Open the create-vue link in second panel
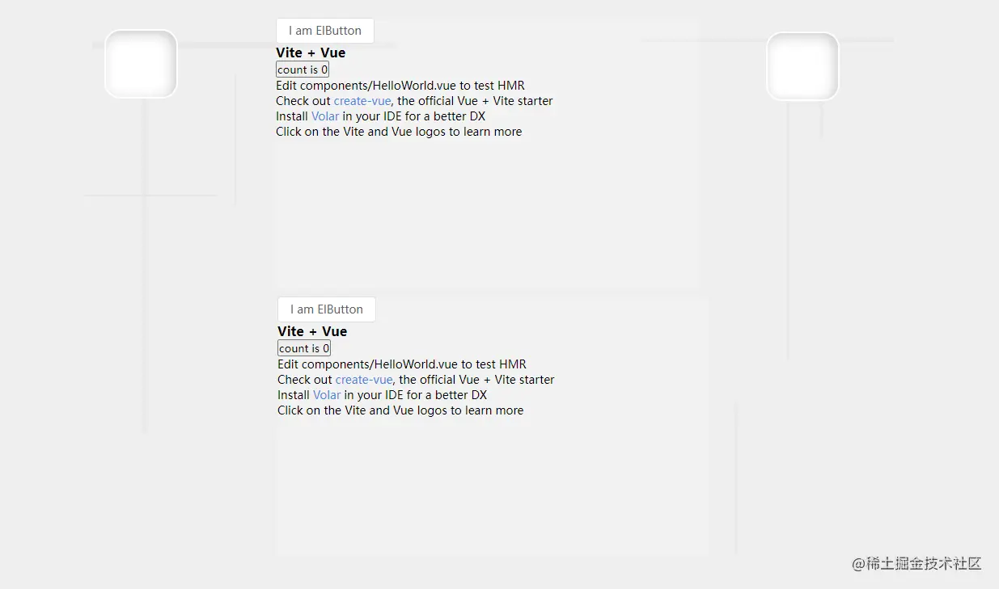 tap(364, 380)
